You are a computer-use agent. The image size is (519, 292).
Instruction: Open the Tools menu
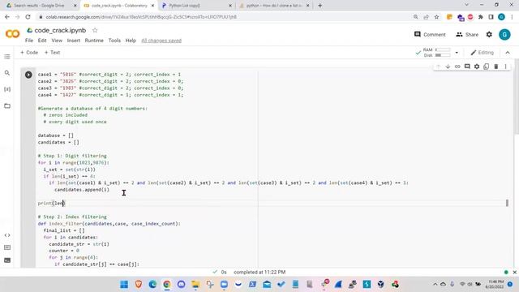(x=114, y=41)
